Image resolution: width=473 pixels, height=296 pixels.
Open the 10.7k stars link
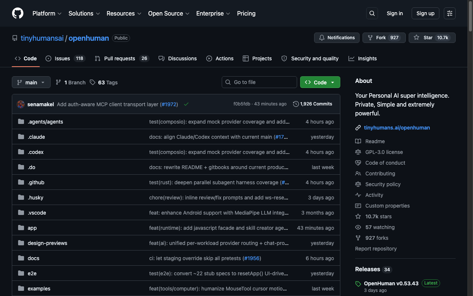(x=378, y=216)
